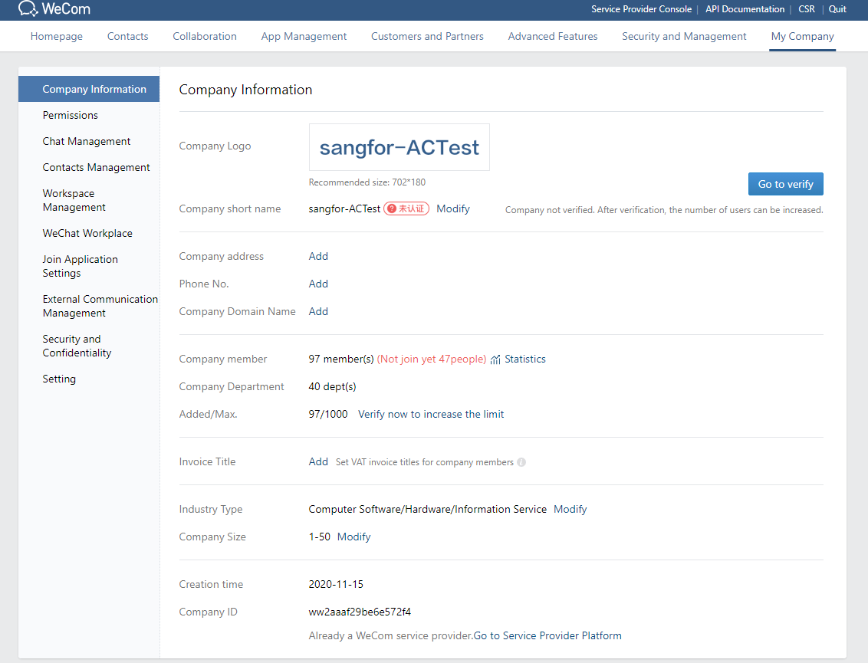Open Chat Management in the sidebar

click(x=87, y=141)
